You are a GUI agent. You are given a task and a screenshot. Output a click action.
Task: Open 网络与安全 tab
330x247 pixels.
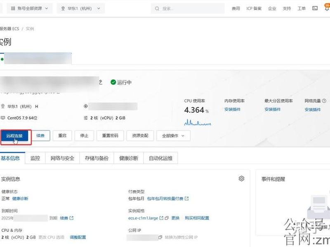(63, 158)
